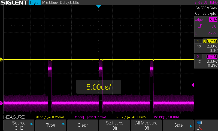The width and height of the screenshot is (218, 131).
Task: Click the Mean[2]<313.77mV measurement
Action: 90,117
